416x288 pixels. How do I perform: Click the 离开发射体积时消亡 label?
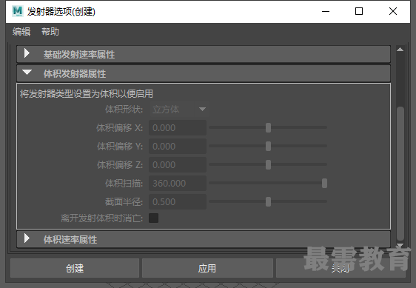click(x=102, y=218)
